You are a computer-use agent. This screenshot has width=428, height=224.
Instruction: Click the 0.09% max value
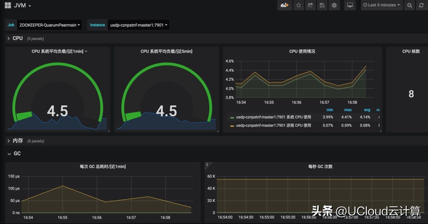tap(346, 125)
